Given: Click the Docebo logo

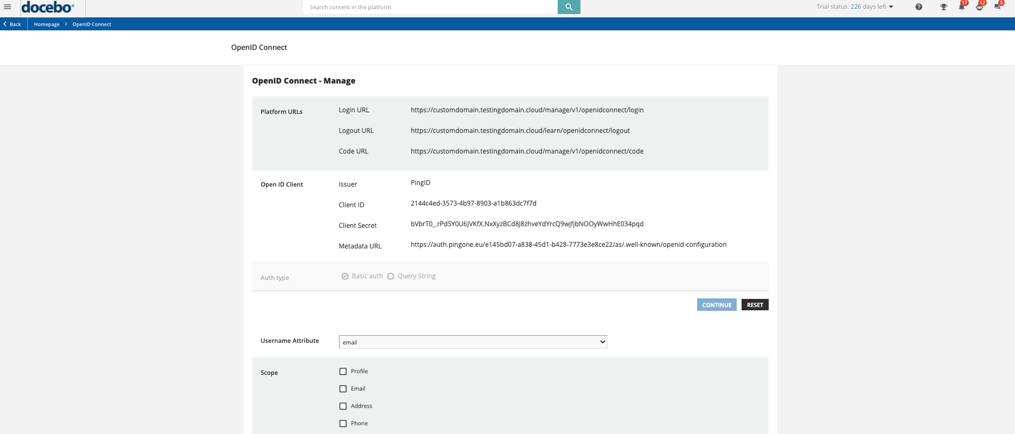Looking at the screenshot, I should pos(48,8).
